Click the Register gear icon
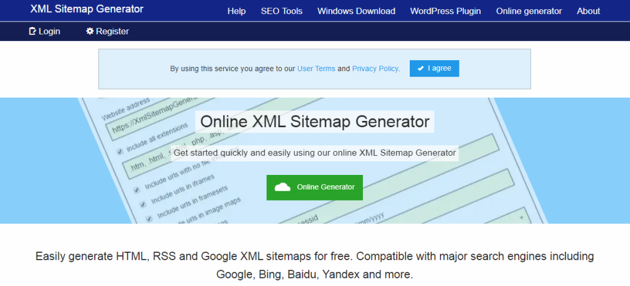 pyautogui.click(x=90, y=31)
